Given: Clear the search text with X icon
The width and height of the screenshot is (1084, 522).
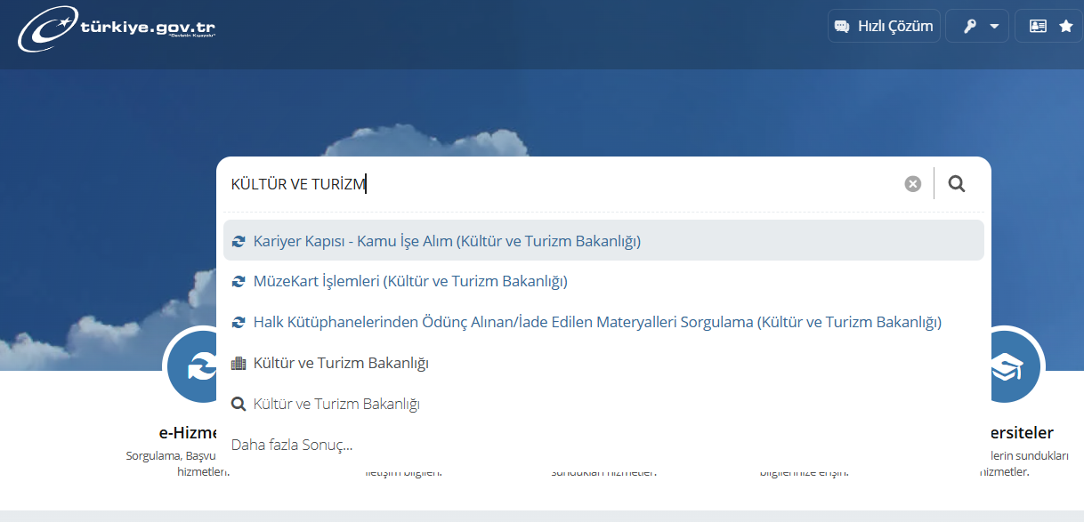Looking at the screenshot, I should pos(912,184).
